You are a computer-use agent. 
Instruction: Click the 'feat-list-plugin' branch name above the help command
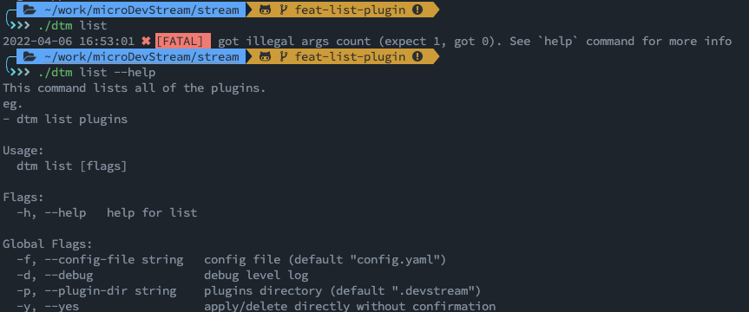click(350, 57)
